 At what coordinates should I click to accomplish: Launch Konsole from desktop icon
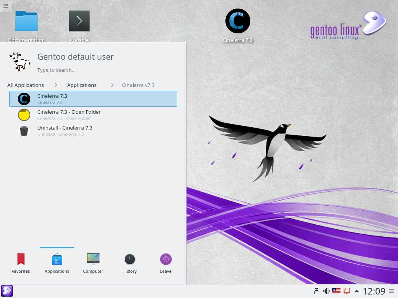point(79,25)
